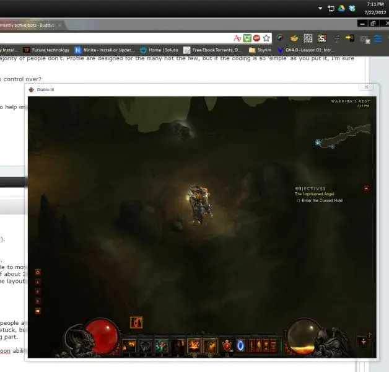Bookmark page with the star icon
Screen dimensions: 389x372
coord(266,38)
